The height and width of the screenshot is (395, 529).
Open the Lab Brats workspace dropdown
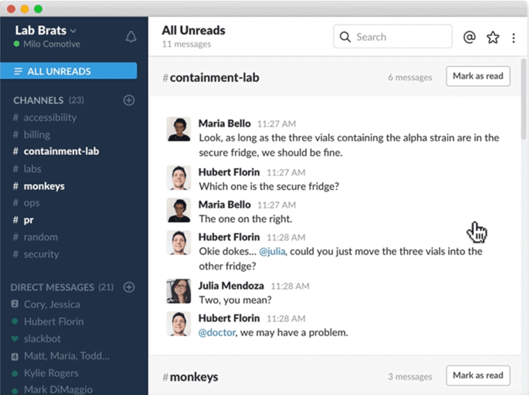click(x=45, y=30)
